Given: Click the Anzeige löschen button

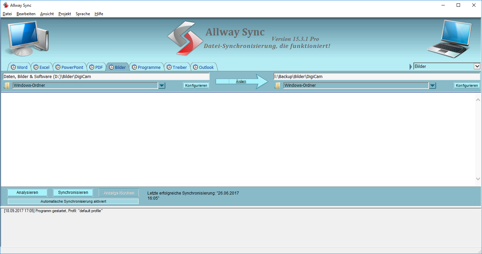Looking at the screenshot, I should (x=119, y=193).
